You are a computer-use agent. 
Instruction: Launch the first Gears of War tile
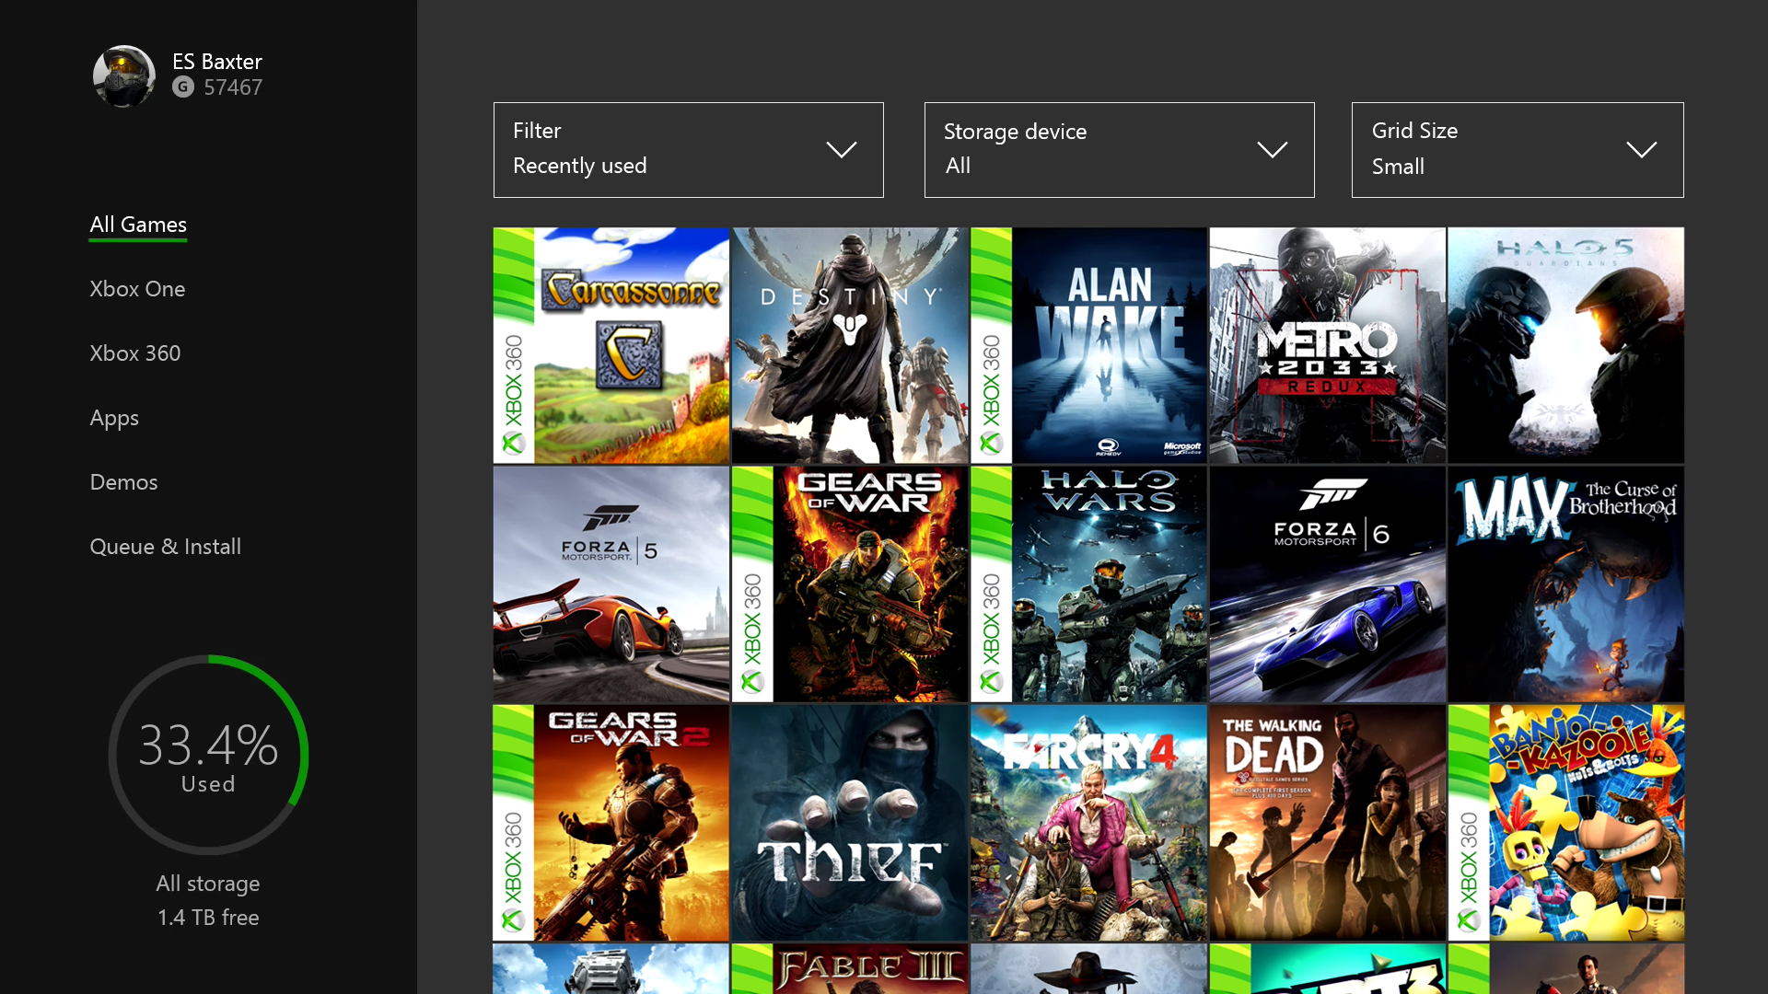(x=850, y=584)
